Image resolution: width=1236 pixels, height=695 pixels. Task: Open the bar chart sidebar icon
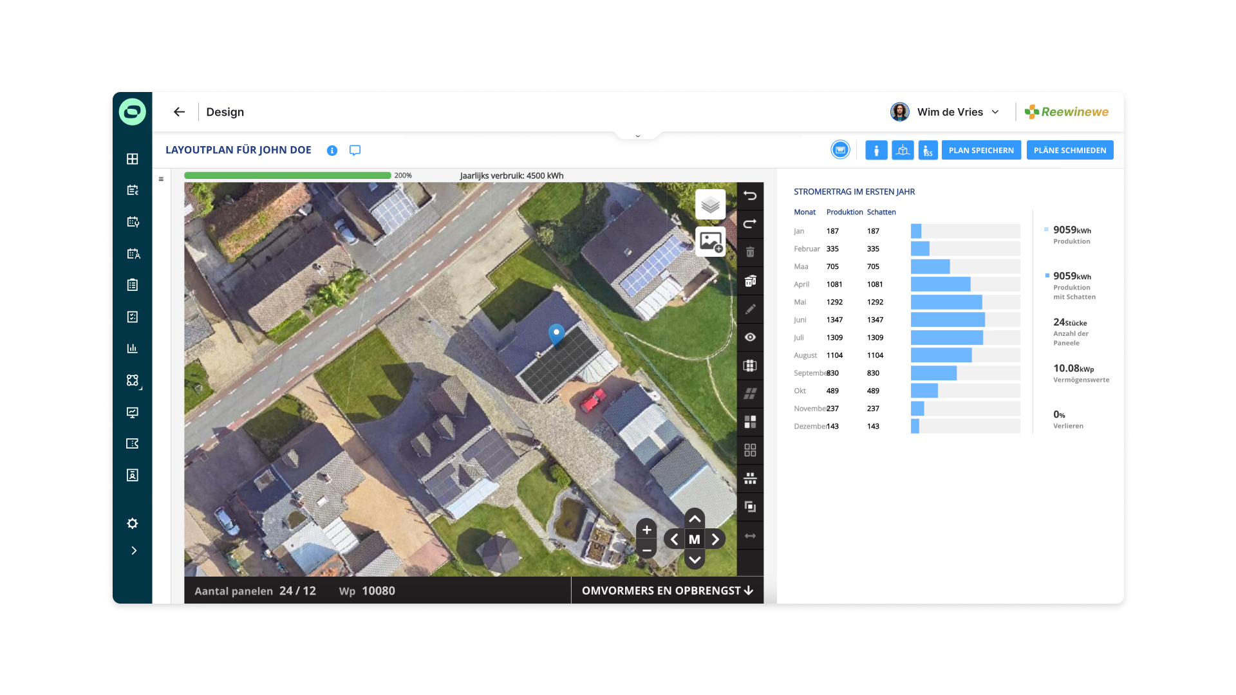[133, 348]
